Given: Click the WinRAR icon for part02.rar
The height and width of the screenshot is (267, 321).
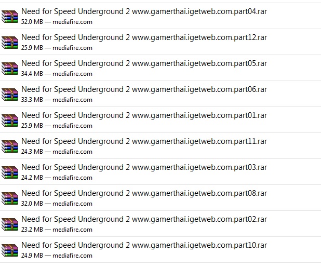Looking at the screenshot, I should pyautogui.click(x=10, y=224).
